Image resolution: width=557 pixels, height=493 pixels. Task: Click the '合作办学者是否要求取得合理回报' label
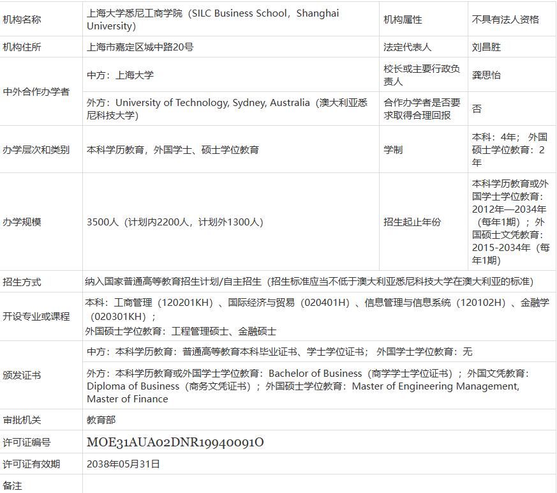(422, 109)
